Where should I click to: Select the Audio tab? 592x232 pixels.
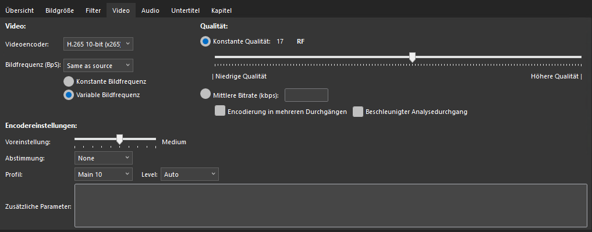(150, 10)
